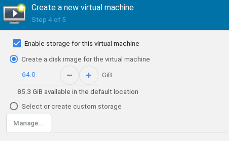
Task: Increase disk size with the plus button
Action: click(x=89, y=75)
